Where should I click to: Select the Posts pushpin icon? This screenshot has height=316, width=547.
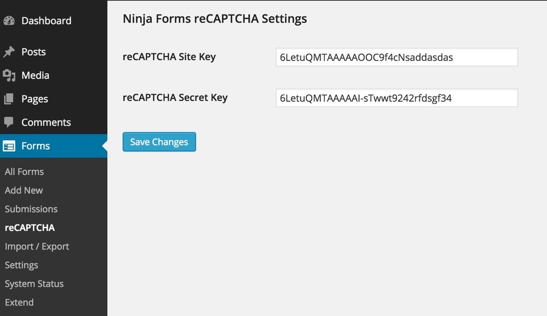(9, 51)
